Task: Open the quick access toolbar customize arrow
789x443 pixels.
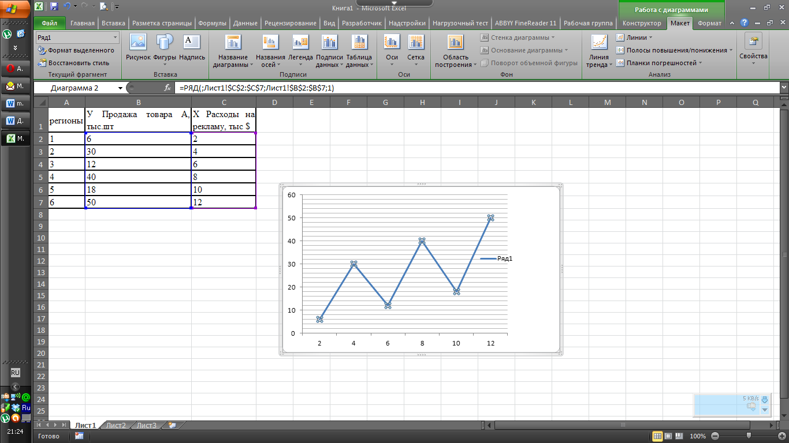Action: point(117,7)
